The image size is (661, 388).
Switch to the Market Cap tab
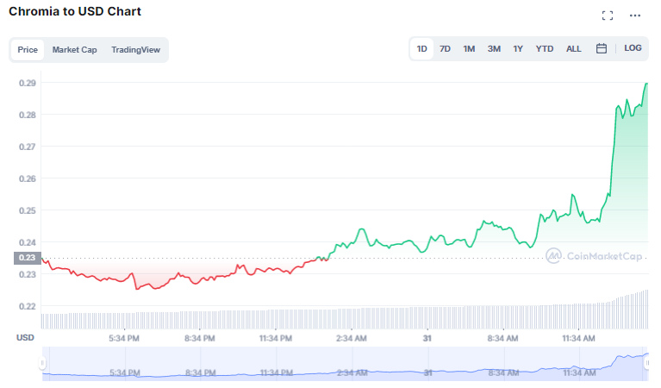(75, 50)
